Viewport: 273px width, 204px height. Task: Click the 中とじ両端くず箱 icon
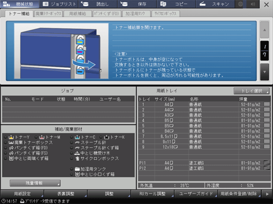tap(11, 158)
